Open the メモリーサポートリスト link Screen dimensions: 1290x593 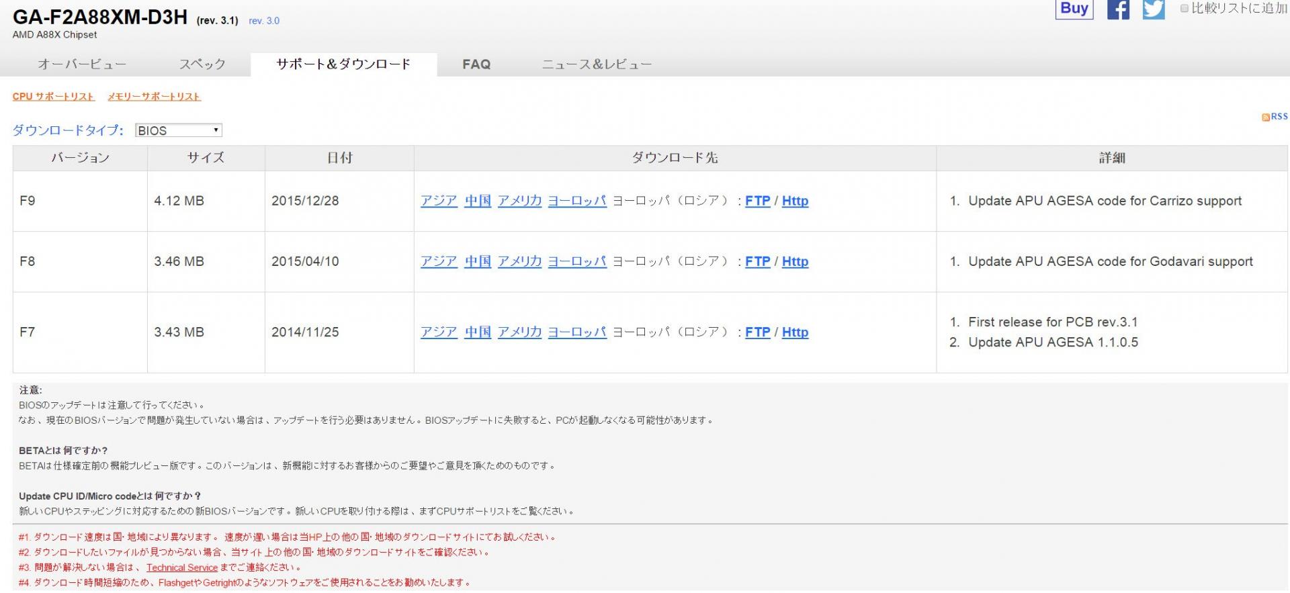click(x=154, y=97)
